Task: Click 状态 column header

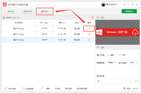Action: [77, 23]
